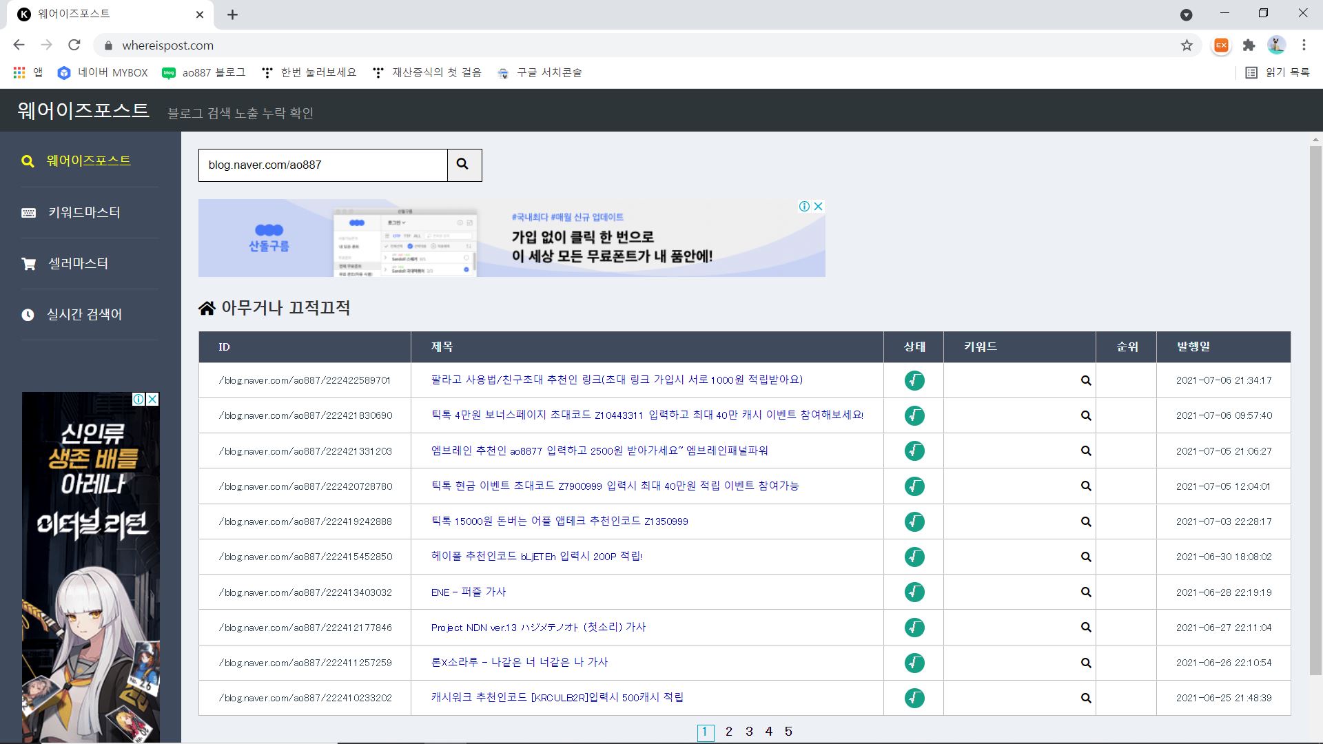
Task: Click the status icon for the 론X소라루 post
Action: 914,663
